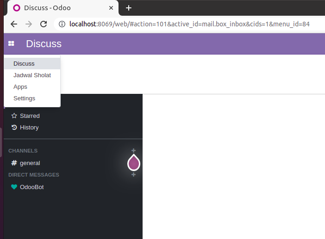Click the plus icon to add a channel
Screen dimensions: 325x239
[133, 151]
